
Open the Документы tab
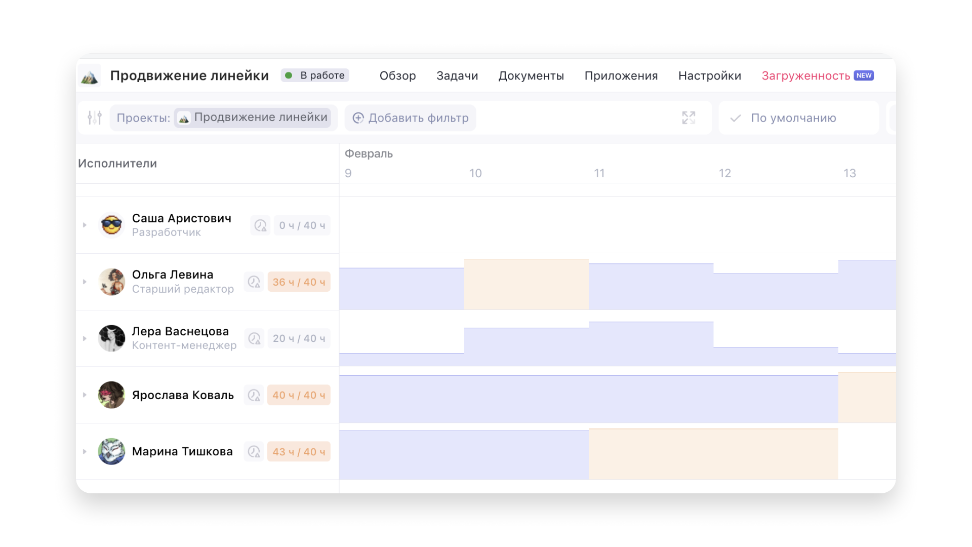tap(531, 76)
